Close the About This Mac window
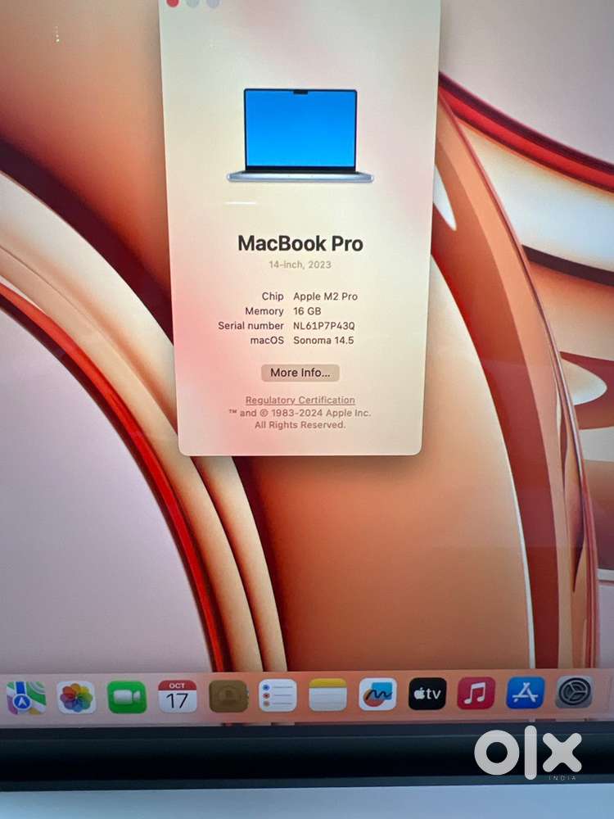The width and height of the screenshot is (614, 819). pyautogui.click(x=173, y=2)
